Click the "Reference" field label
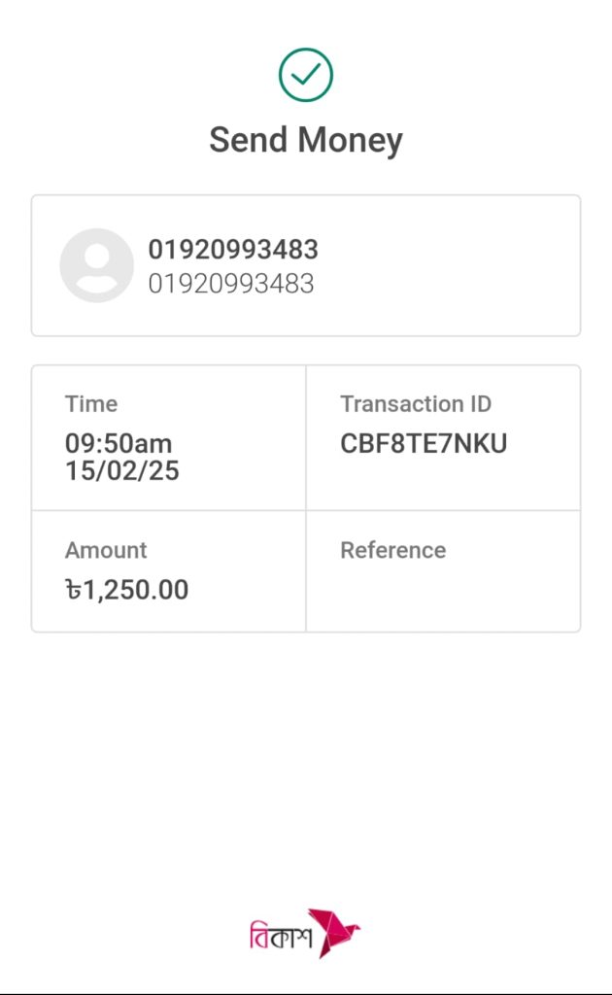This screenshot has height=995, width=612. click(x=392, y=550)
